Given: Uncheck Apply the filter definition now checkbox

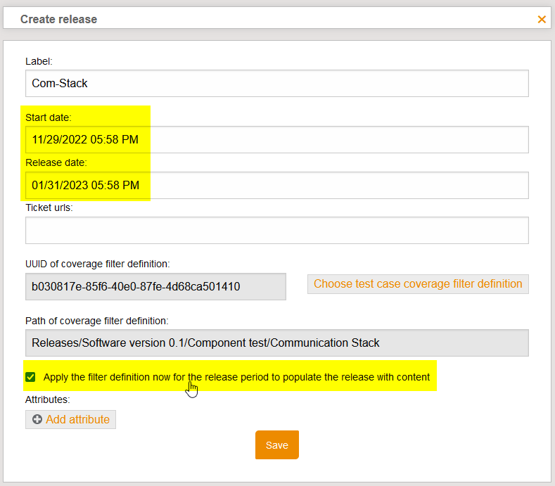Looking at the screenshot, I should (x=30, y=377).
